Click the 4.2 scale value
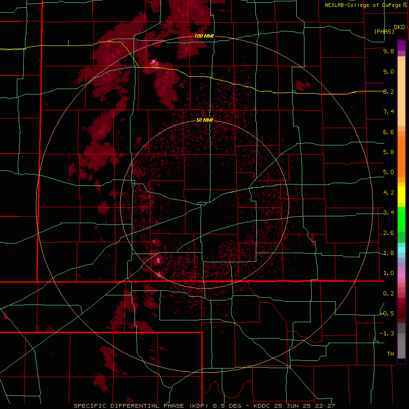 (x=389, y=193)
